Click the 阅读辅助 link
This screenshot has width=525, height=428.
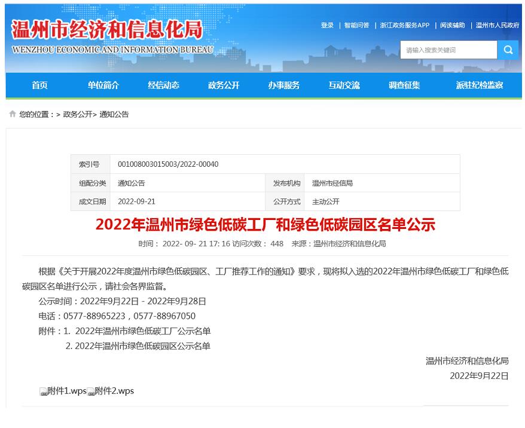pos(452,26)
